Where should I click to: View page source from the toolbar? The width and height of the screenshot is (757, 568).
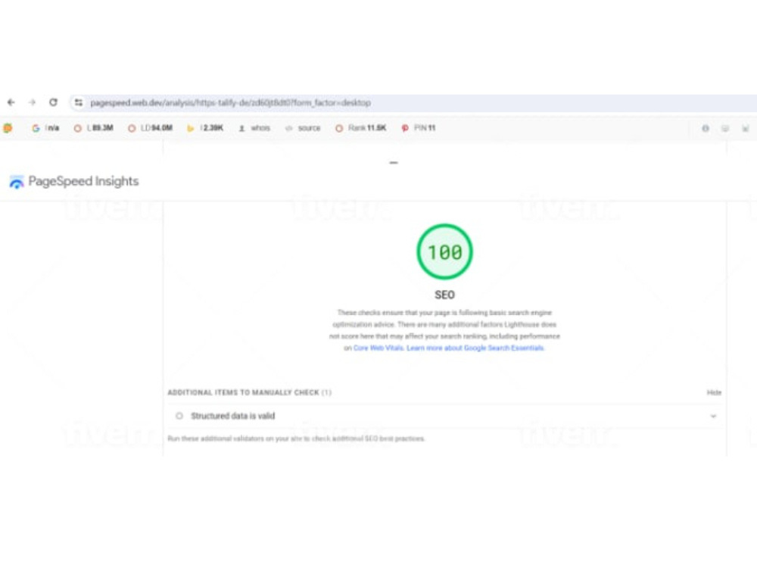[303, 128]
